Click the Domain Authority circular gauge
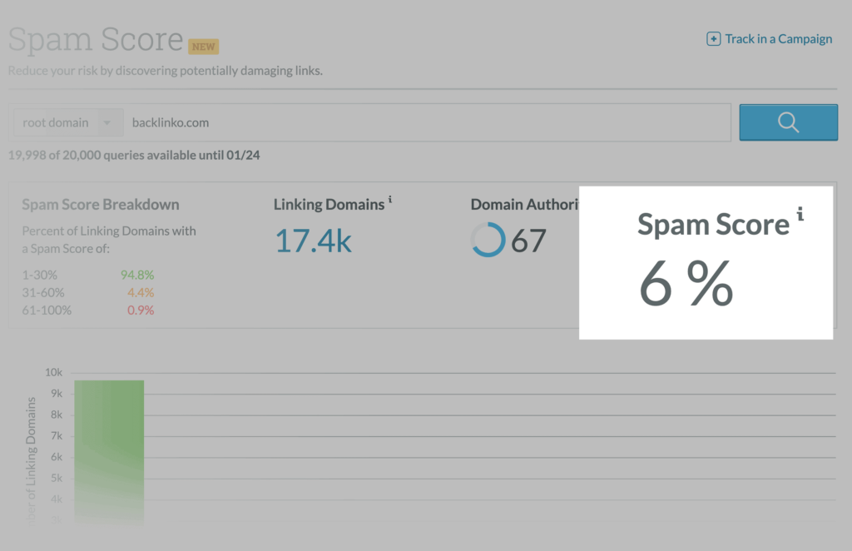852x551 pixels. [488, 241]
